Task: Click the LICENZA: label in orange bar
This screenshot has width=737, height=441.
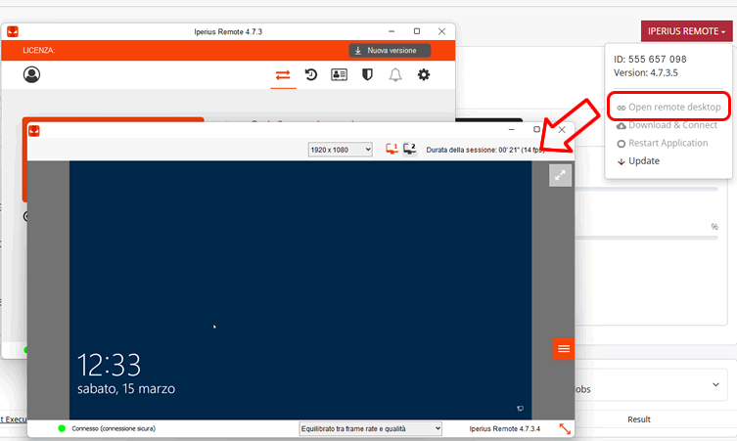Action: point(38,50)
